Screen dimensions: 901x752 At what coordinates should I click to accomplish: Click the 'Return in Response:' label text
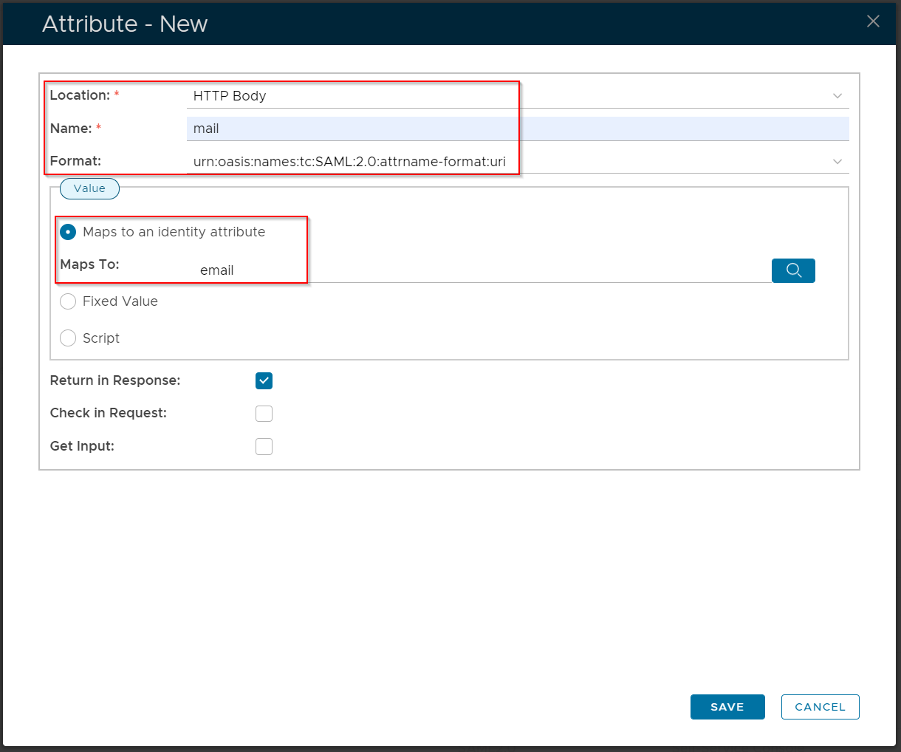click(x=115, y=380)
